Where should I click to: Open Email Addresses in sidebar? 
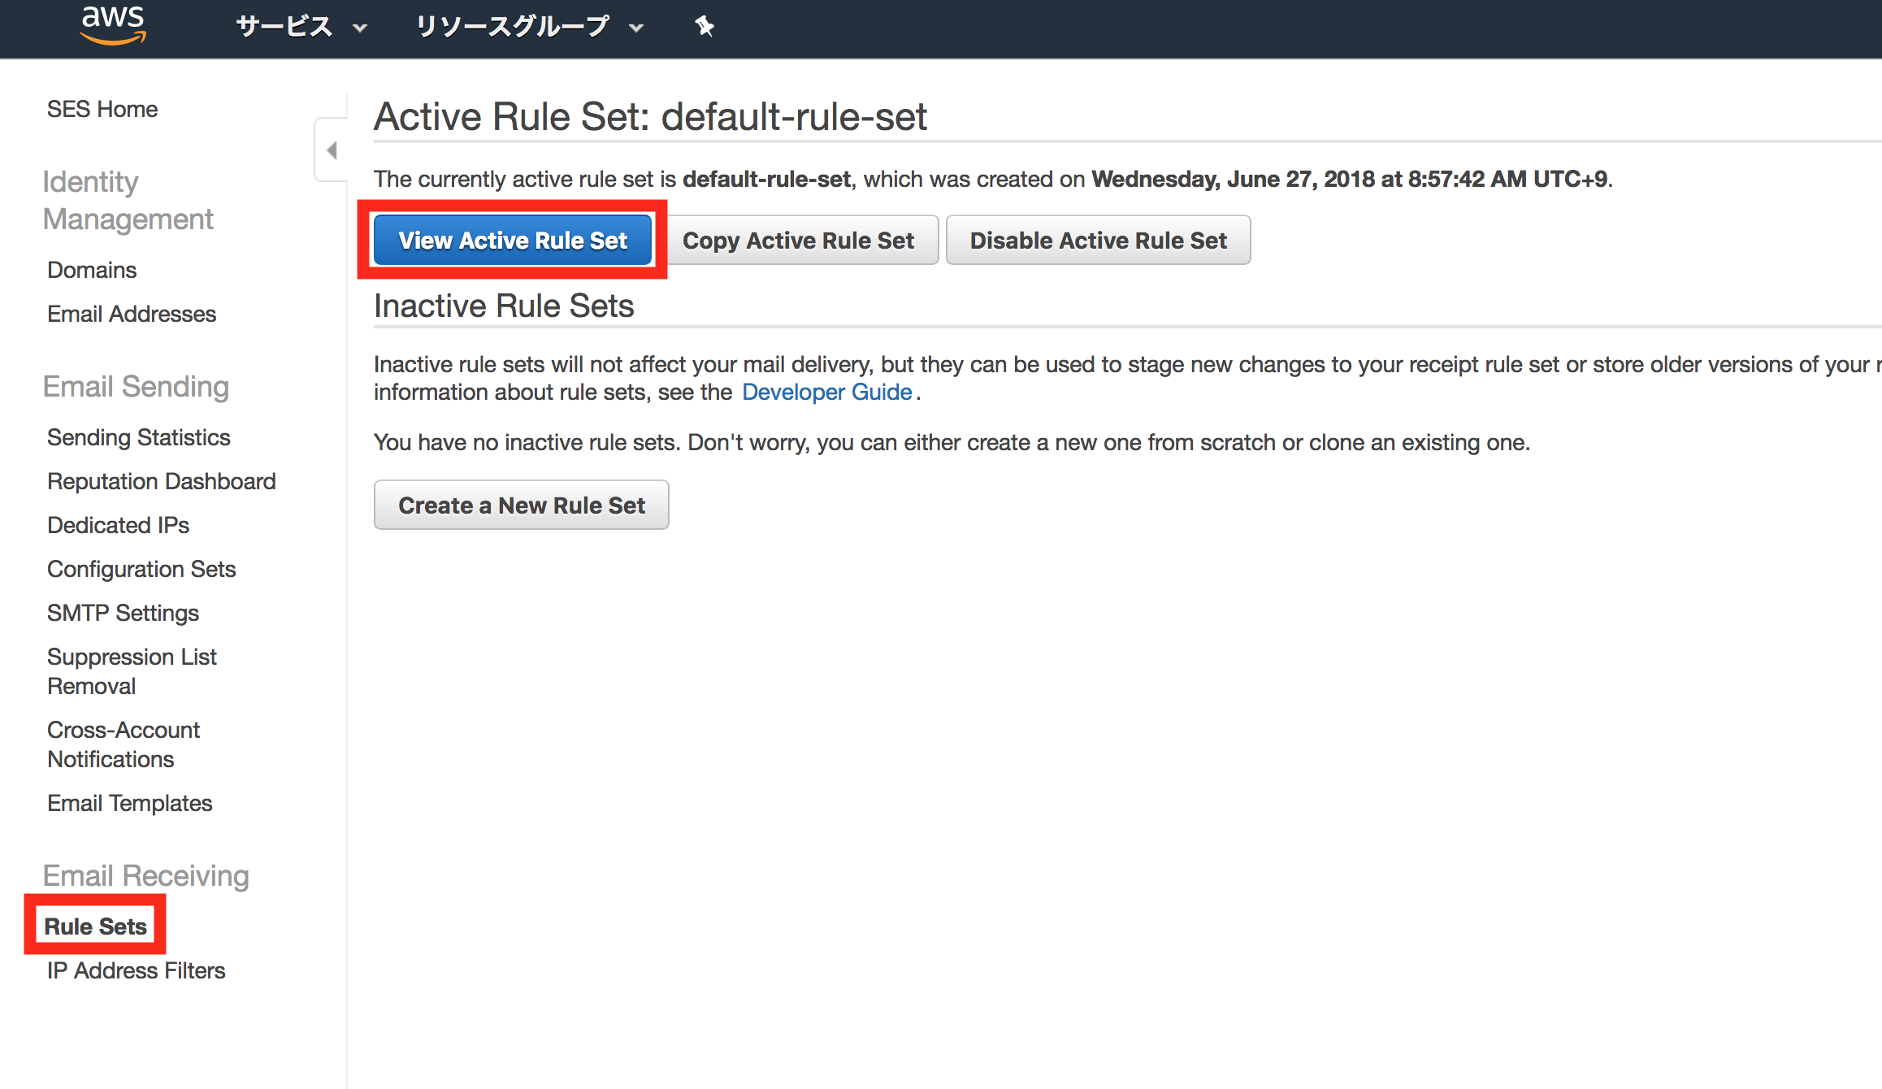pyautogui.click(x=132, y=314)
